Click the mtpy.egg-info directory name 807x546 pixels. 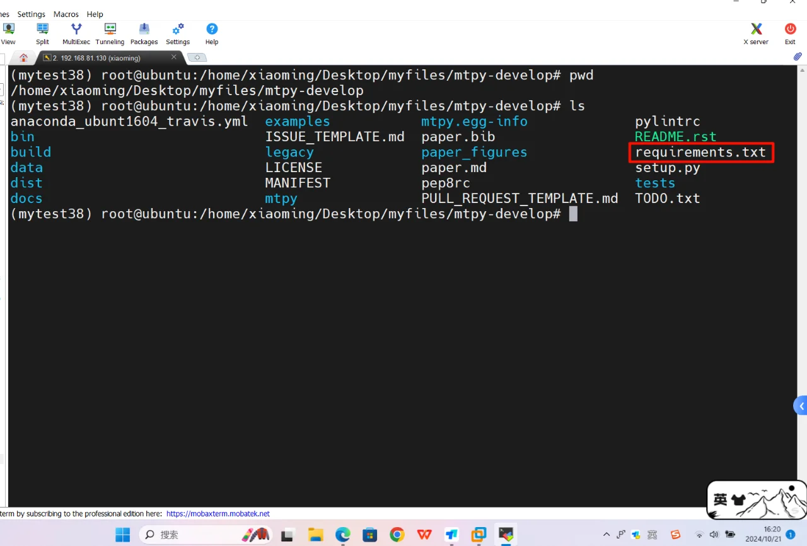point(475,122)
